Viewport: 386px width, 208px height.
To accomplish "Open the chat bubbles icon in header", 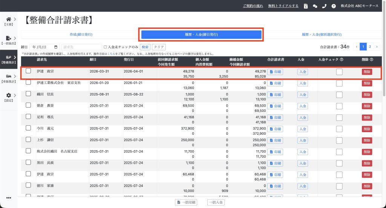I will 315,6.
